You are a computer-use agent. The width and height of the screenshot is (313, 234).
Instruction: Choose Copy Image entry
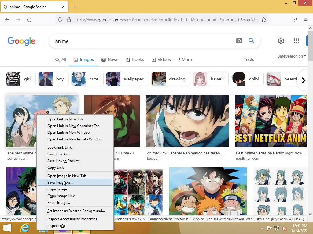(x=75, y=189)
